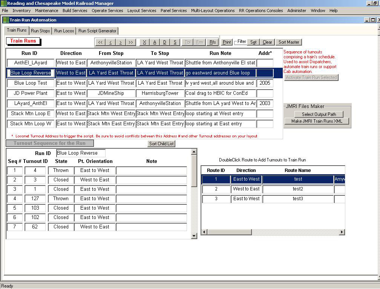Viewport: 380px width, 289px height.
Task: Switch to the Run Stops tab
Action: [40, 31]
